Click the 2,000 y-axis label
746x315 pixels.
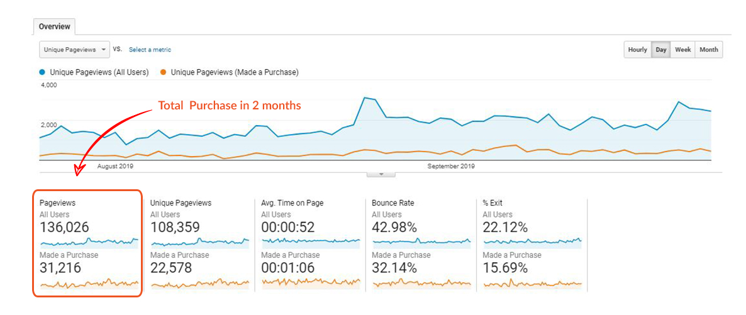(x=48, y=125)
